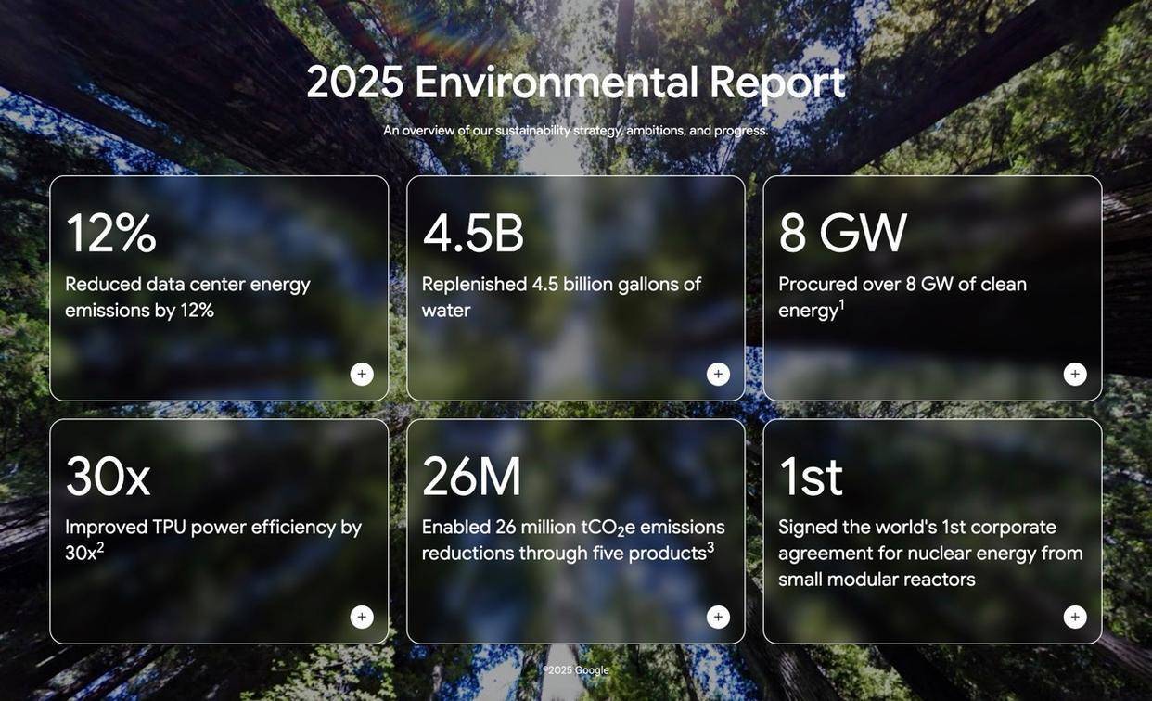1152x701 pixels.
Task: Select the large 26M heading
Action: tap(472, 476)
